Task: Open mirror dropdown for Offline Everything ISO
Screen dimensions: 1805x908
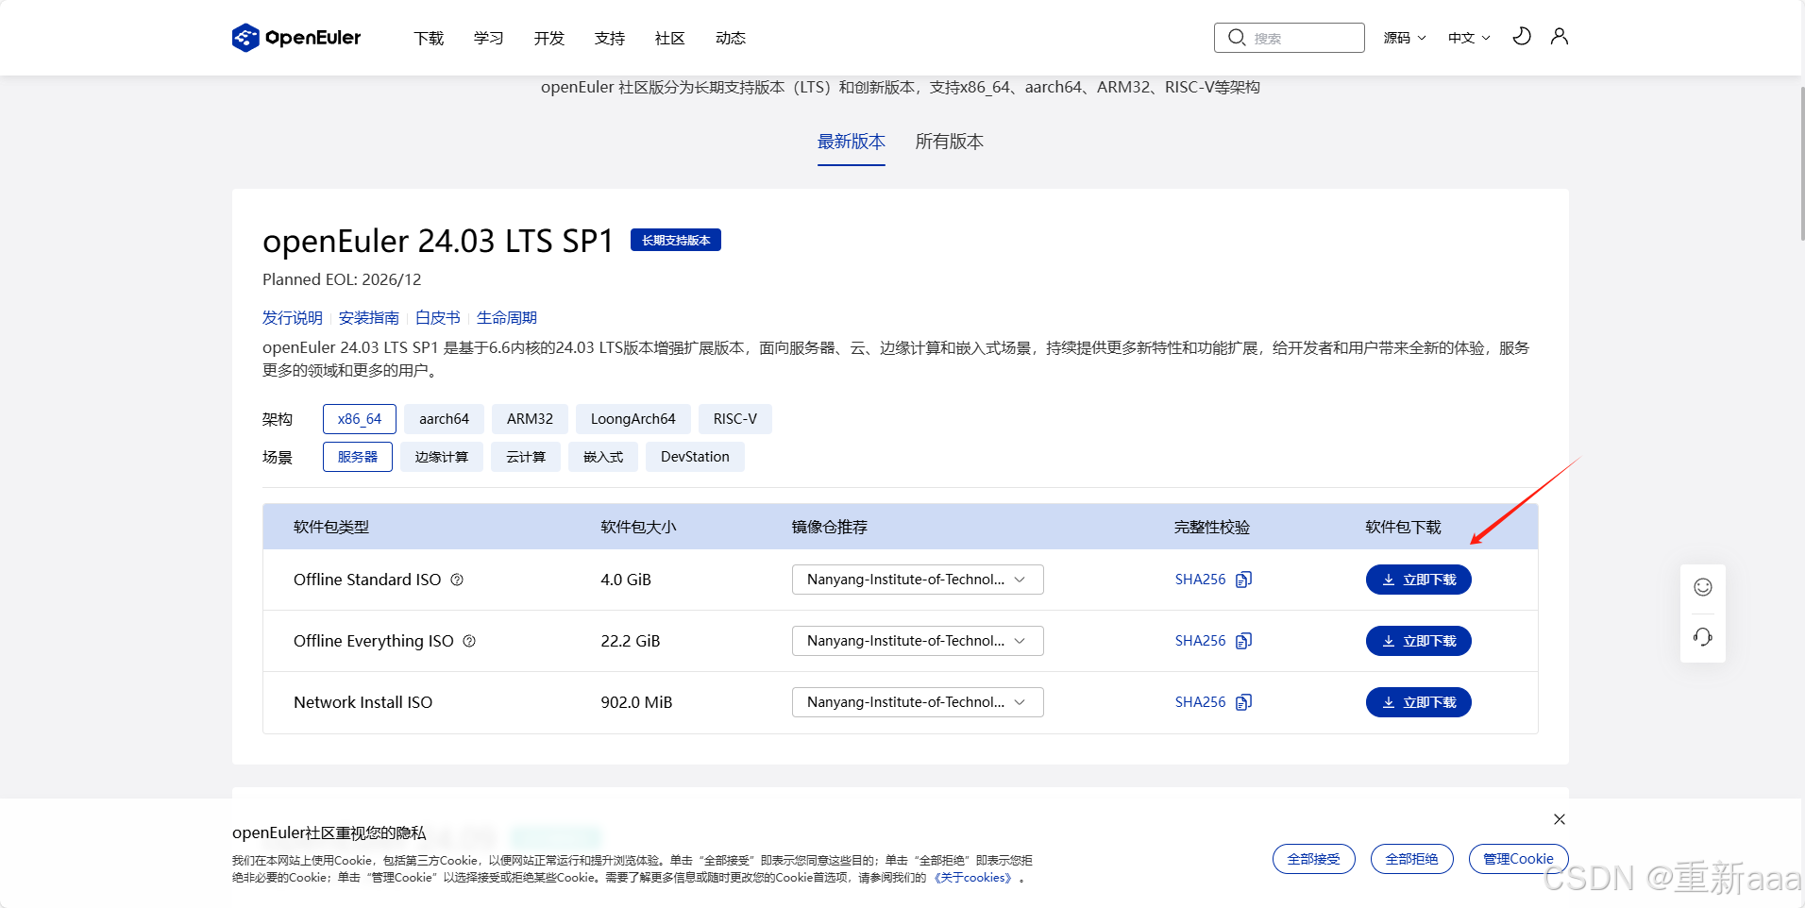Action: pyautogui.click(x=918, y=641)
